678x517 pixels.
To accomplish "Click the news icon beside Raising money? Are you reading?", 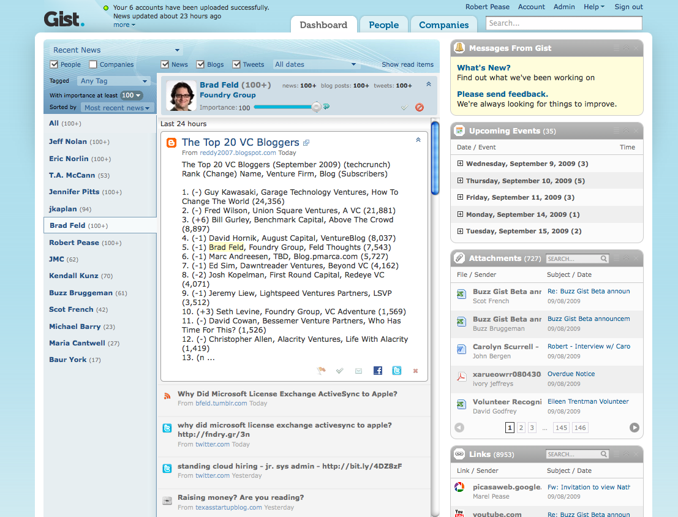I will tap(167, 501).
